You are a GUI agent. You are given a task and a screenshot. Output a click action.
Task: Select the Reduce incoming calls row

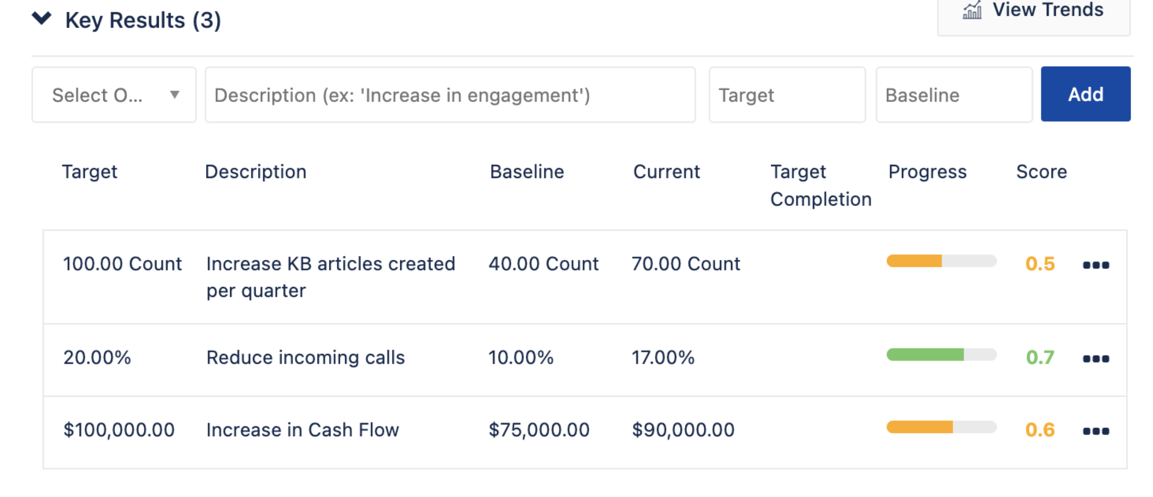tap(305, 358)
